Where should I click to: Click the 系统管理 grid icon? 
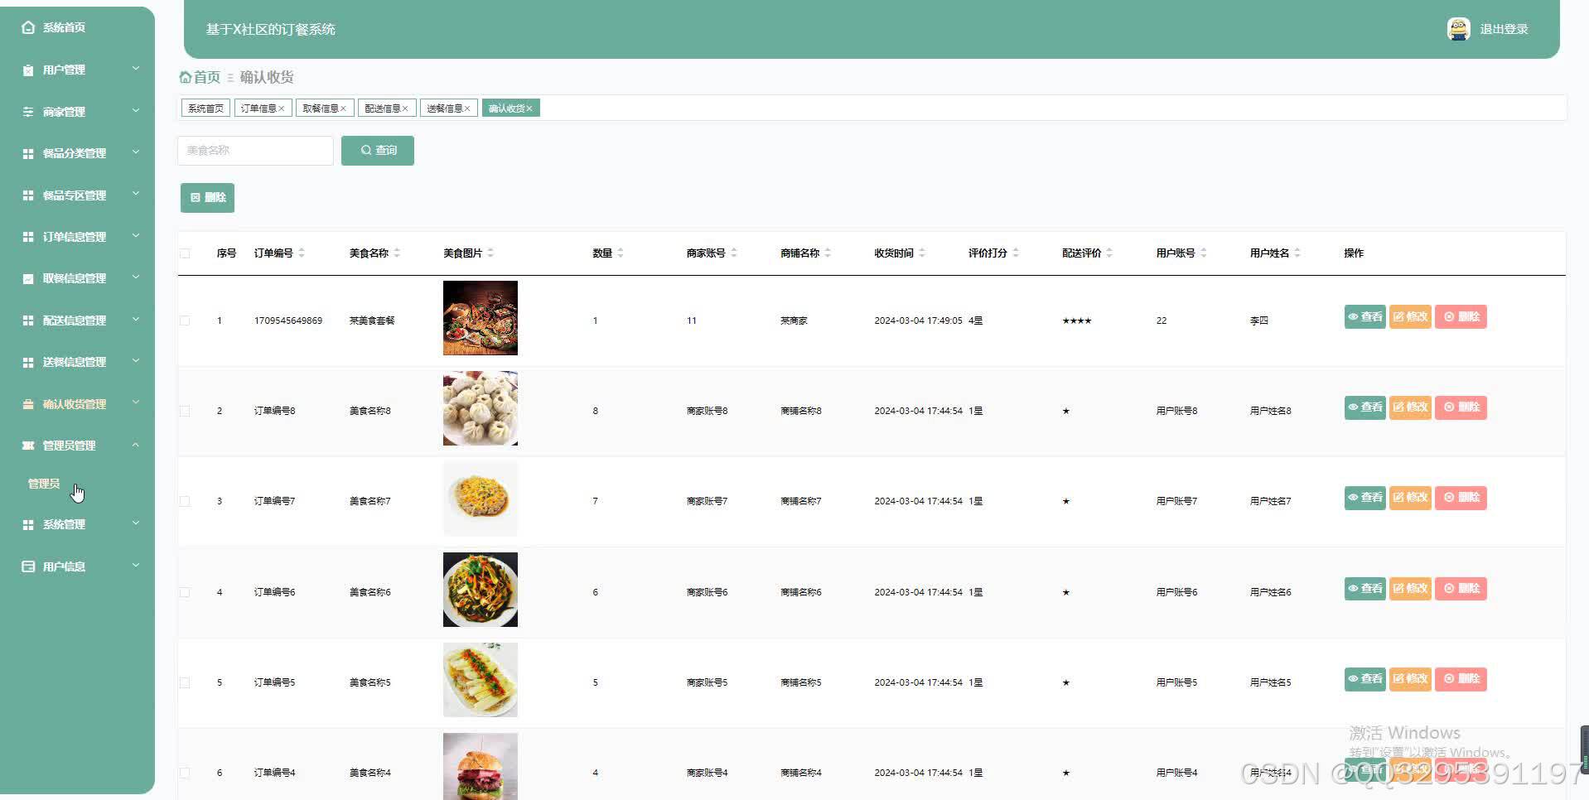[x=28, y=524]
